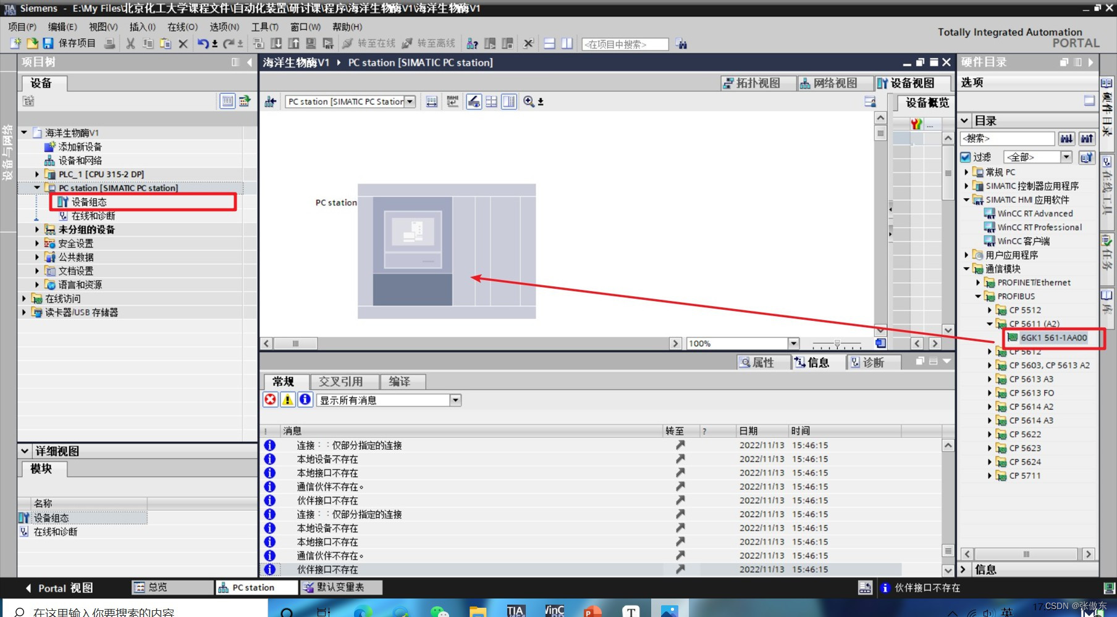
Task: Open the <全部> filter profile dropdown
Action: 1066,157
